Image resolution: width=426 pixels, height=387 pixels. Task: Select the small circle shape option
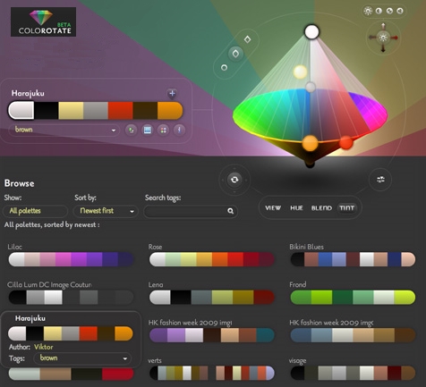[224, 68]
